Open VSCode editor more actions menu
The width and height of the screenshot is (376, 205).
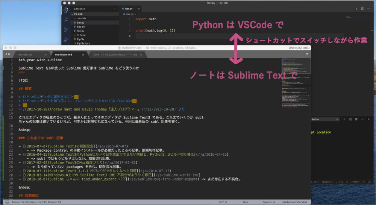click(368, 9)
